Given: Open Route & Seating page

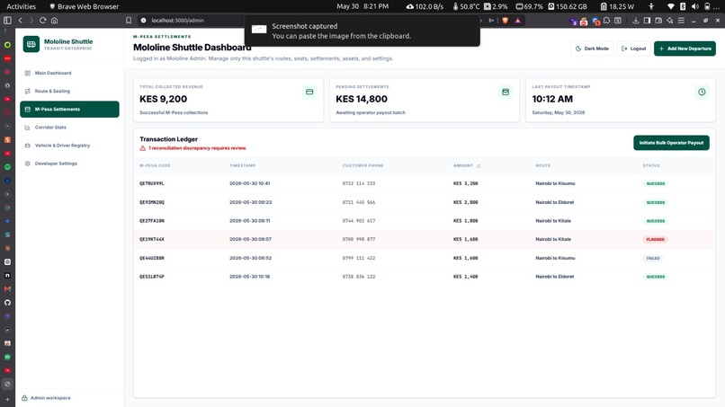Looking at the screenshot, I should pos(69,91).
